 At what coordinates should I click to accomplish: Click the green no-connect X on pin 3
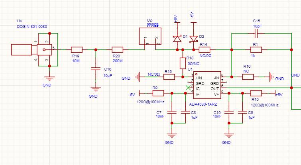point(188,88)
